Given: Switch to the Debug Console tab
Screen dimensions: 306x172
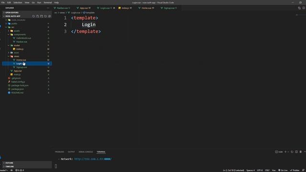Looking at the screenshot, I should point(86,152).
